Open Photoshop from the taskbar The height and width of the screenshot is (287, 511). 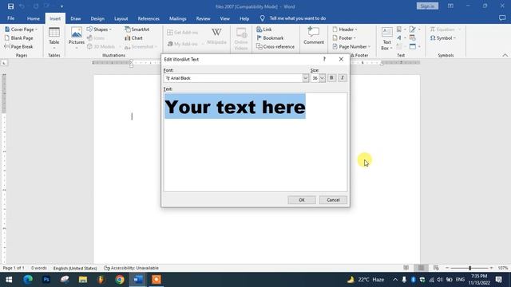pyautogui.click(x=46, y=280)
